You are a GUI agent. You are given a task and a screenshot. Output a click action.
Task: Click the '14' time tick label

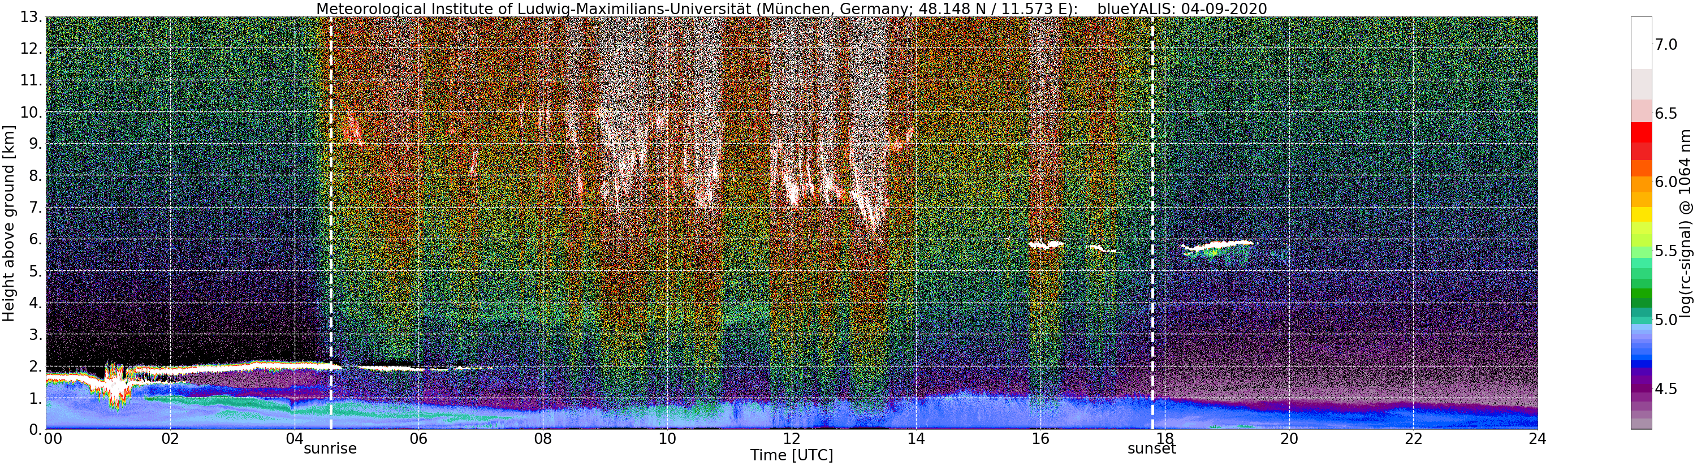tap(916, 438)
